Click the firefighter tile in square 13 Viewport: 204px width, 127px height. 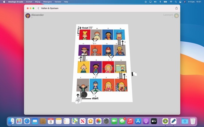108,51
